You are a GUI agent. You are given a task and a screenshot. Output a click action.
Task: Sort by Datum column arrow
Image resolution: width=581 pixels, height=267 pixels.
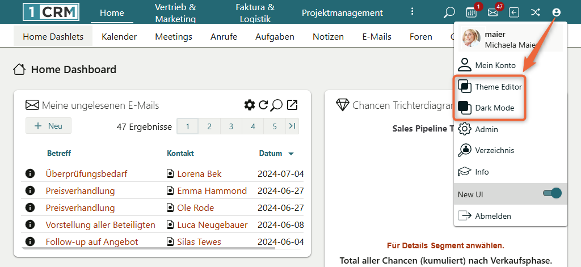tap(291, 154)
